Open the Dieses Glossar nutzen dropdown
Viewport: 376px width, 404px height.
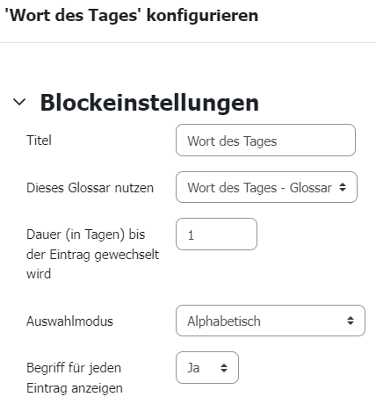coord(266,187)
